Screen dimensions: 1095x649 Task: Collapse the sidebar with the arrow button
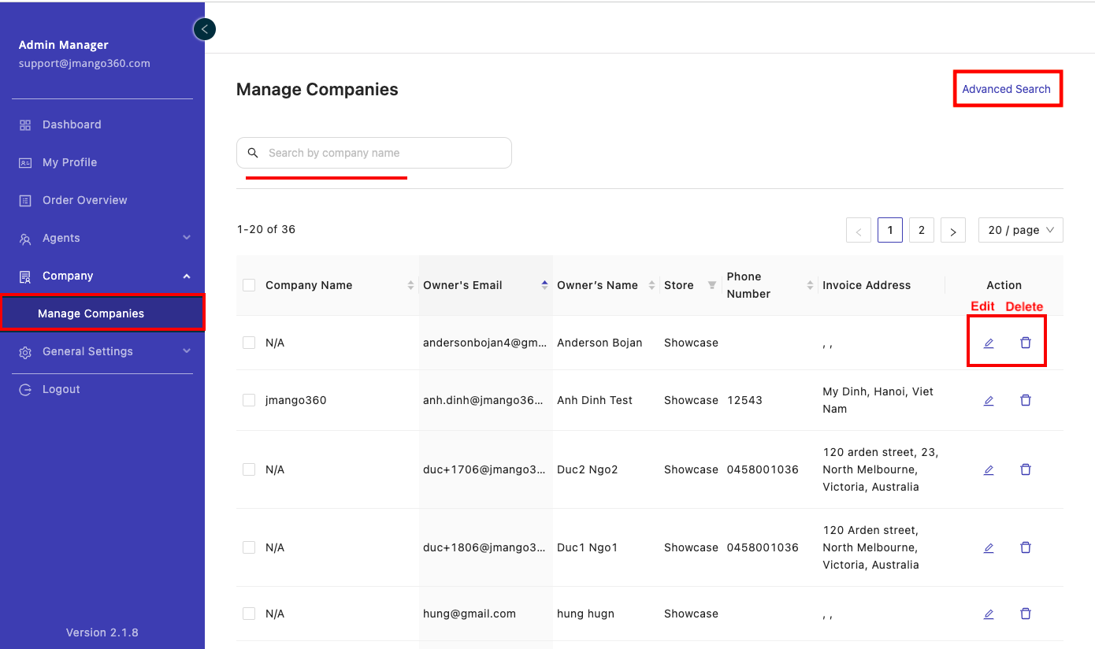205,29
